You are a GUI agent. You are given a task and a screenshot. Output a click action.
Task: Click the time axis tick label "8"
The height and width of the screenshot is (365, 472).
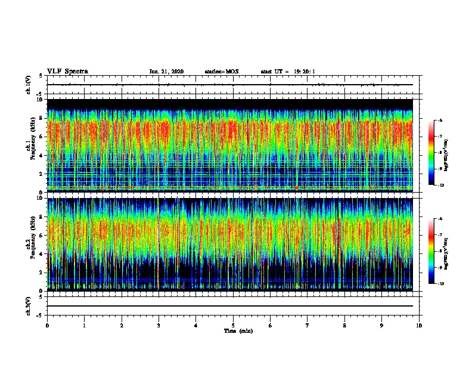[x=344, y=326]
